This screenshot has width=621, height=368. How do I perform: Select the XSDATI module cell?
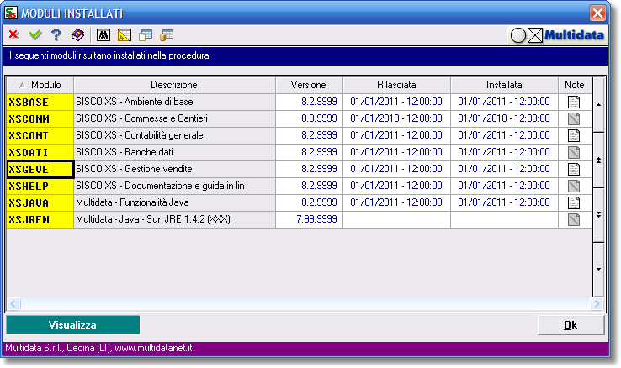[x=40, y=152]
